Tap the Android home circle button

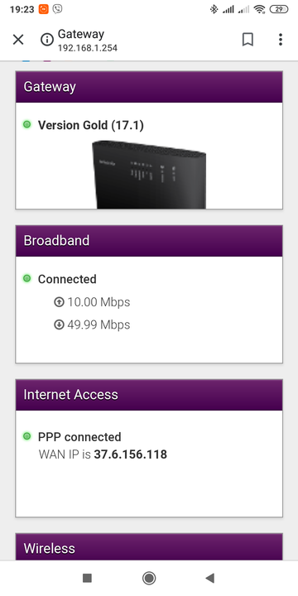(x=149, y=578)
